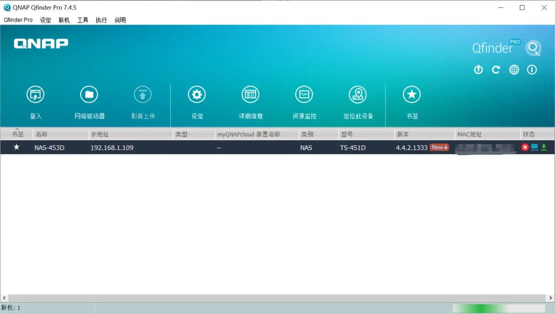The width and height of the screenshot is (555, 314).
Task: Click the horizontal scrollbar left arrow
Action: [x=4, y=298]
